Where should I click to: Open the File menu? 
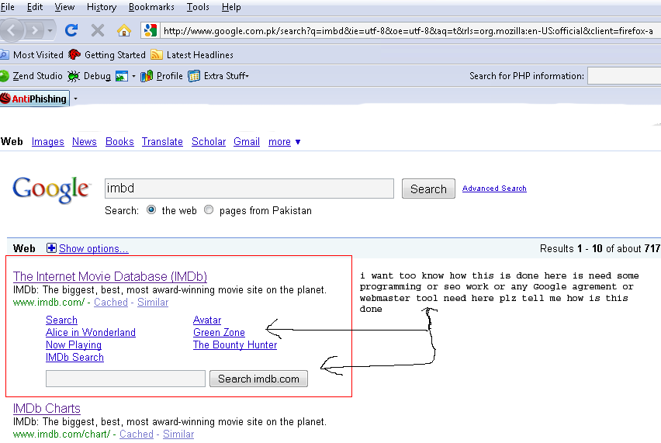(8, 7)
